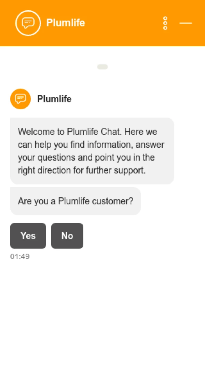
Task: Click the chat bubble logo in orange header
Action: (x=28, y=23)
